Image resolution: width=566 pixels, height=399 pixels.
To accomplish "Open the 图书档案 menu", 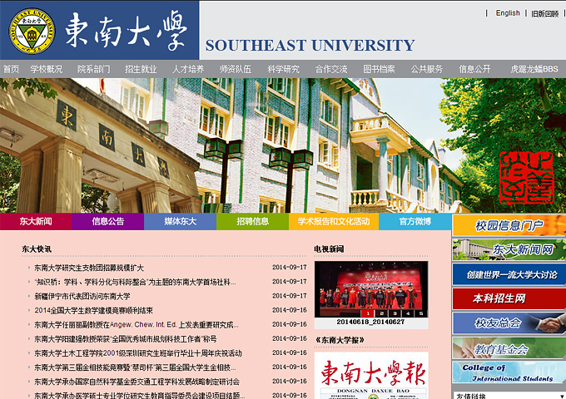I will [x=379, y=69].
